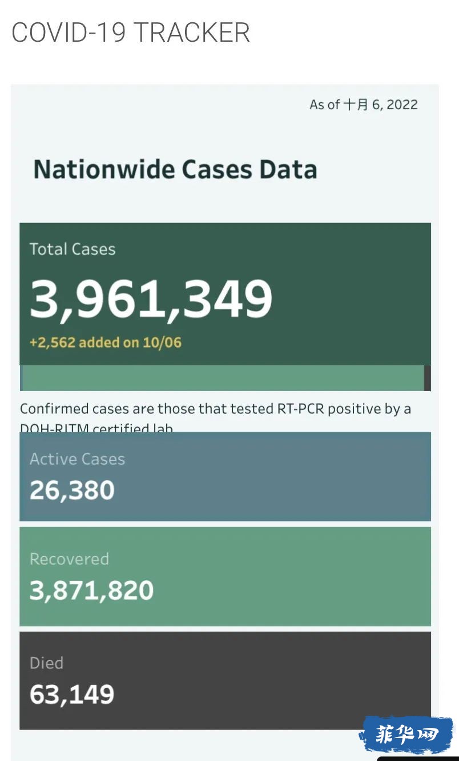Click the 3,961,349 total cases figure

151,300
